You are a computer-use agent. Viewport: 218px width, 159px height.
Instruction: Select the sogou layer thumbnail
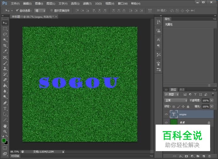pyautogui.click(x=174, y=114)
